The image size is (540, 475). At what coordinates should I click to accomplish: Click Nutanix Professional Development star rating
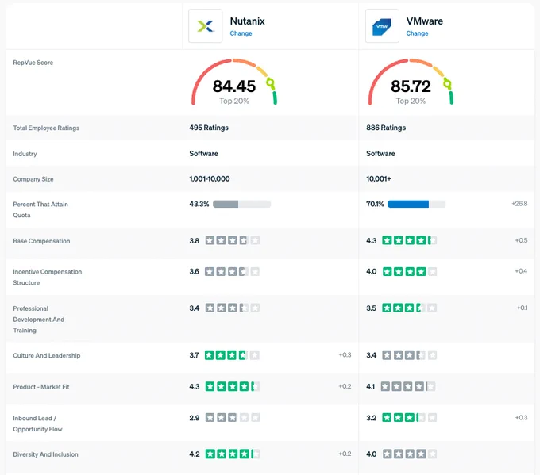(x=233, y=308)
